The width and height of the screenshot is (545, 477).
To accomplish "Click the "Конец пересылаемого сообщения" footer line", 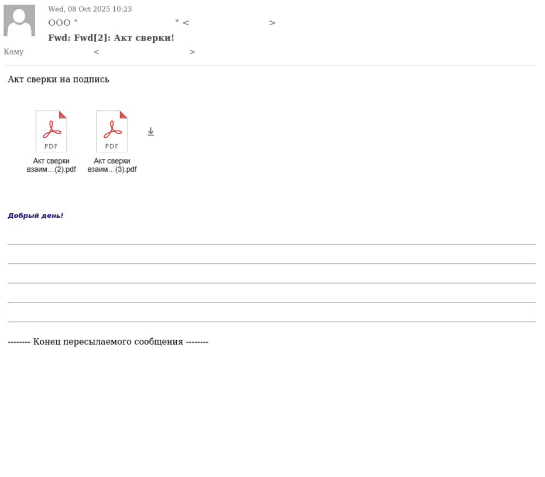I will coord(108,342).
